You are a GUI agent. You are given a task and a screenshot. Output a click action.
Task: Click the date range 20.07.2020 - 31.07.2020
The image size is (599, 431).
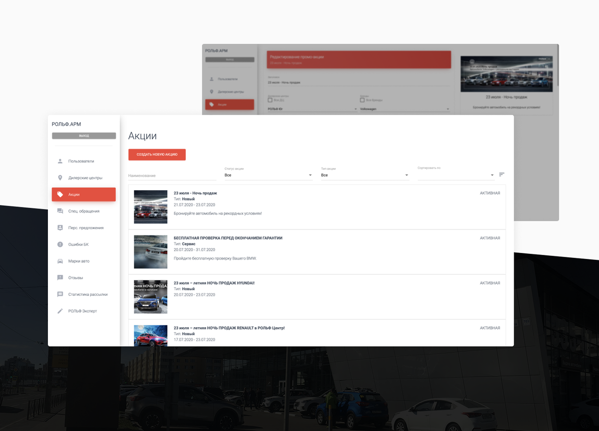click(x=194, y=249)
